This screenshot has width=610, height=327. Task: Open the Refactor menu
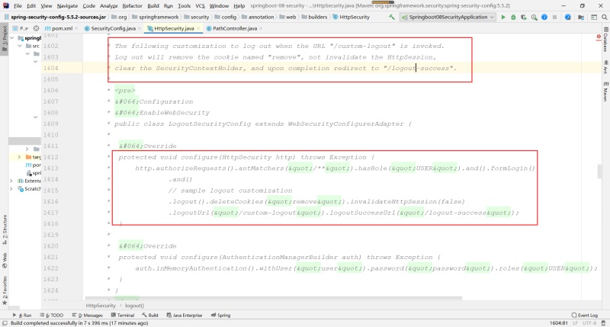point(132,6)
